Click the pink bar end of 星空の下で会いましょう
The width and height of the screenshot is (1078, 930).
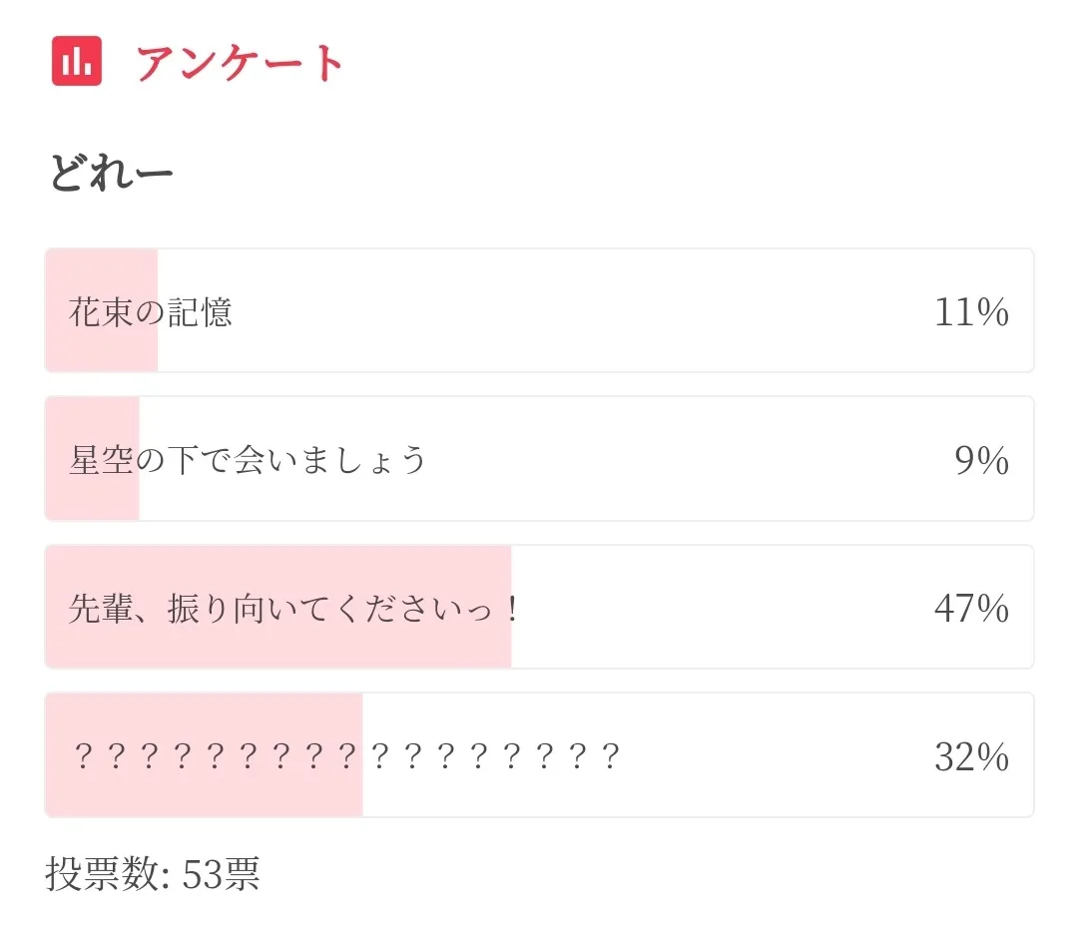click(134, 494)
